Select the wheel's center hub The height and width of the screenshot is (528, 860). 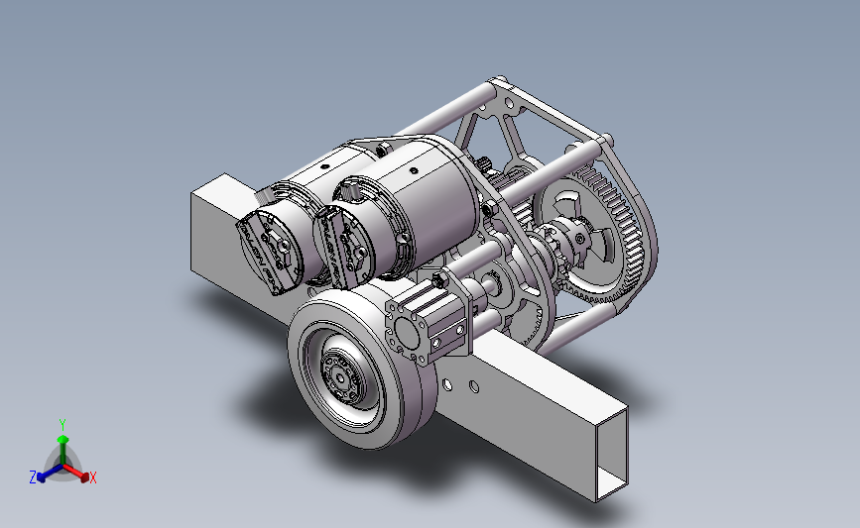[342, 377]
